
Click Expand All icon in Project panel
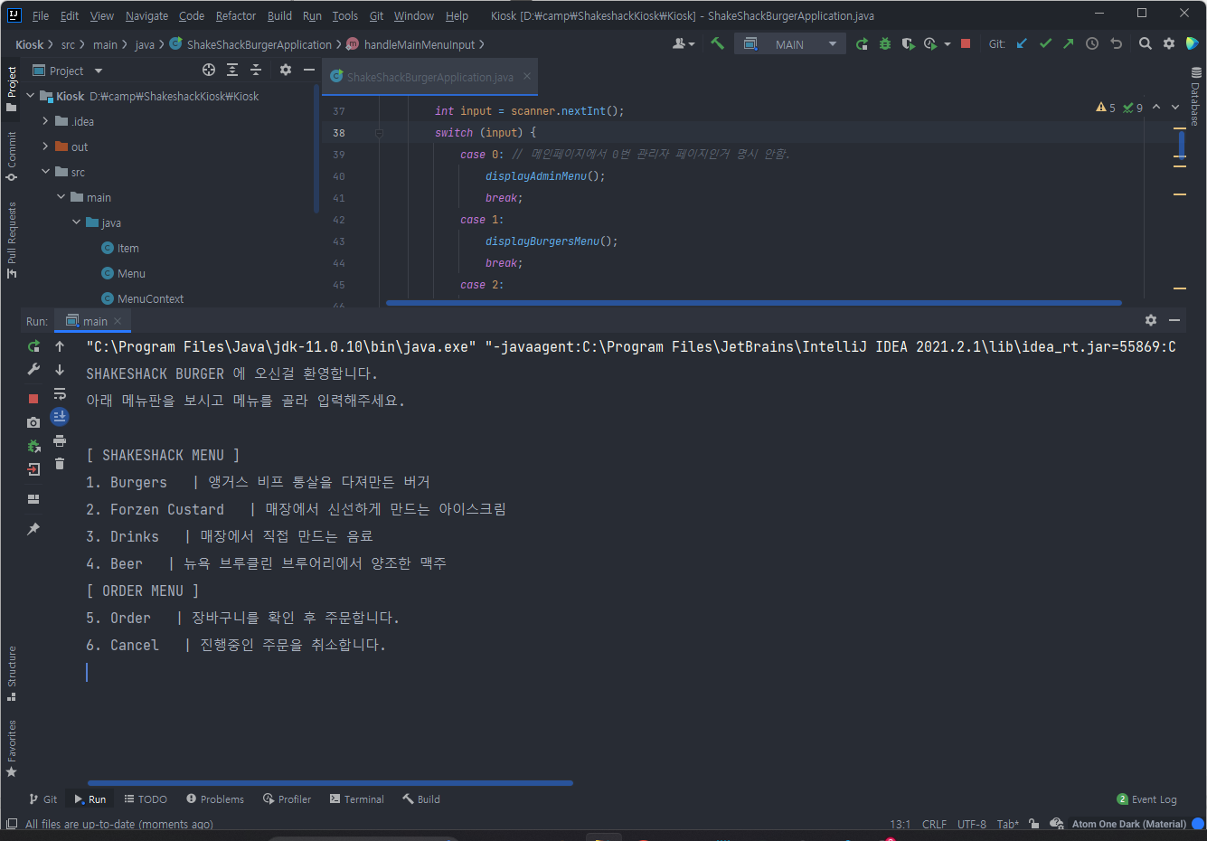[x=232, y=70]
